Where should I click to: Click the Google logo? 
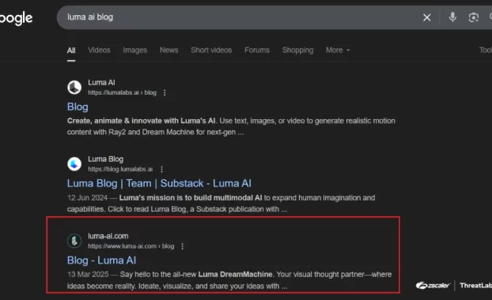[16, 18]
